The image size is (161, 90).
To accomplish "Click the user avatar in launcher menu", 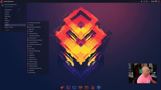I will coord(3,5).
